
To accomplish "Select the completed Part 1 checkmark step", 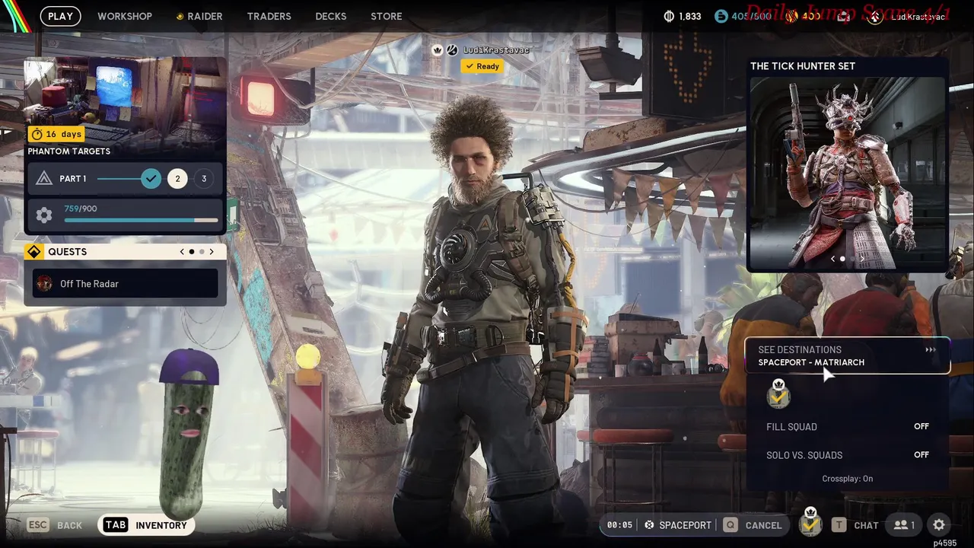I will (x=151, y=179).
